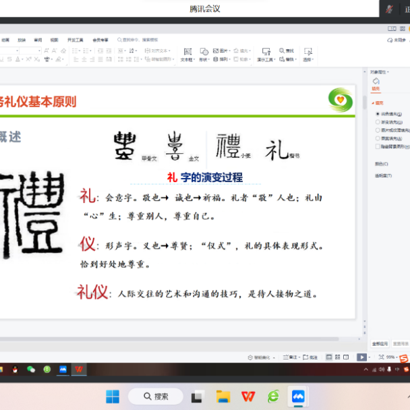The height and width of the screenshot is (410, 410).
Task: Collapse the 填充 section in the properties panel
Action: click(375, 103)
